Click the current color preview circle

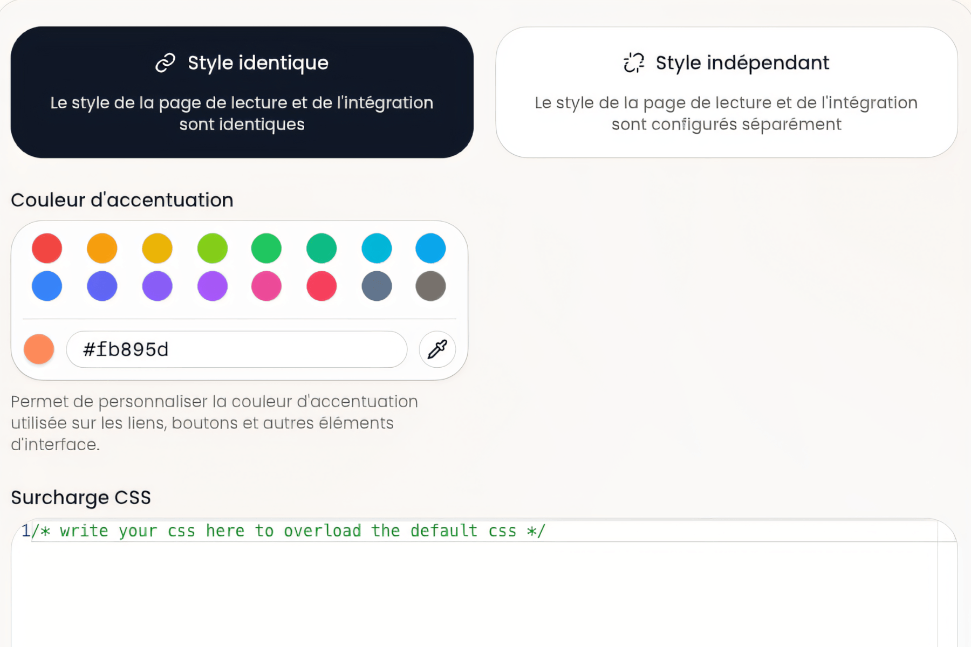[x=39, y=349]
